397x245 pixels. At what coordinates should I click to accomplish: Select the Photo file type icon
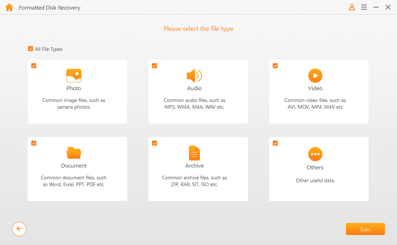74,75
